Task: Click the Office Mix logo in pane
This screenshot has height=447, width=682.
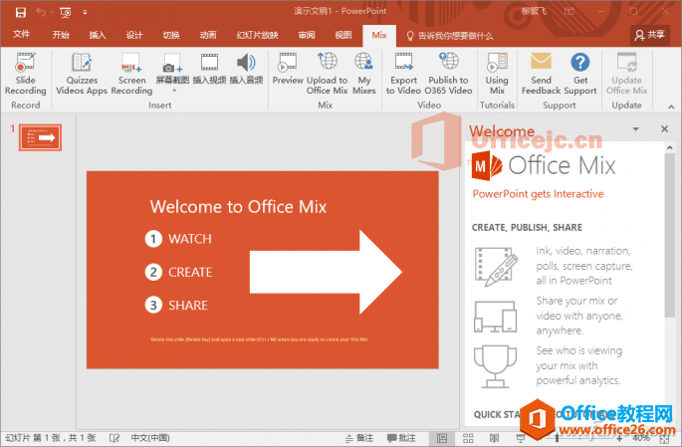Action: pos(544,165)
